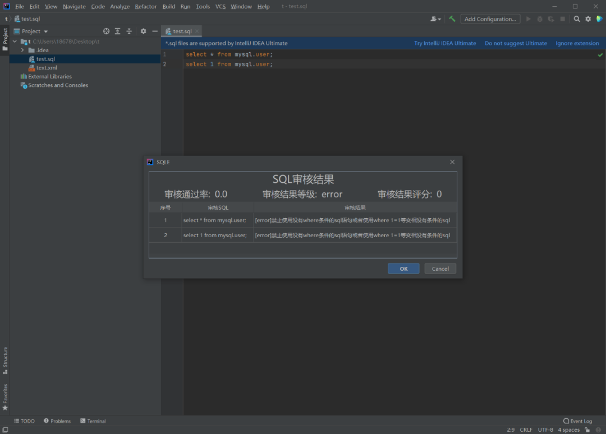Image resolution: width=606 pixels, height=434 pixels.
Task: Click the Build hammer icon in toolbar
Action: (x=452, y=19)
